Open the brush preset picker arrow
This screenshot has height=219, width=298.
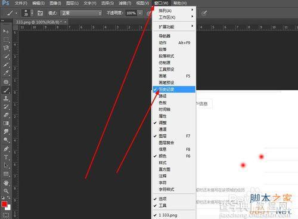(32, 13)
